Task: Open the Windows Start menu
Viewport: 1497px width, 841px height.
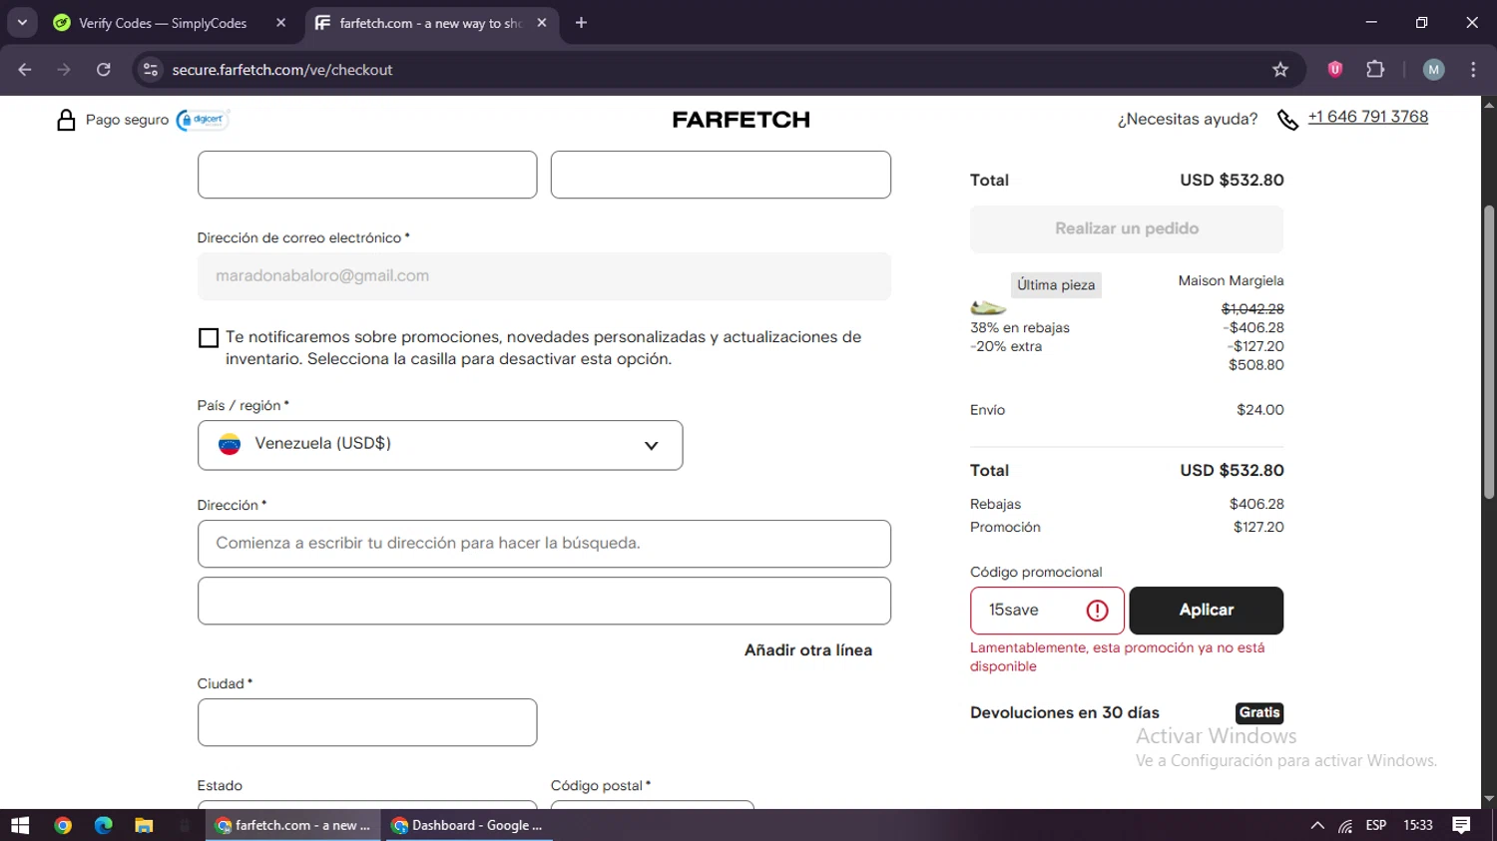Action: pos(20,825)
